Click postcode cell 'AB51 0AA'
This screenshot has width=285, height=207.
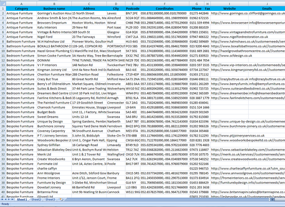click(x=133, y=84)
